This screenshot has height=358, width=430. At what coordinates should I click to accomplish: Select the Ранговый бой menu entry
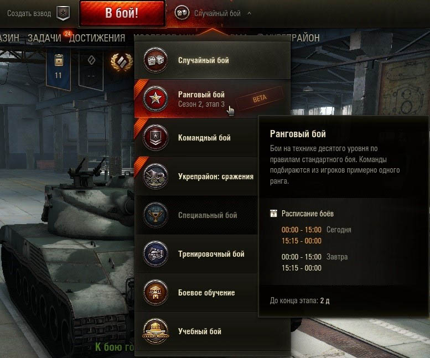pyautogui.click(x=213, y=98)
